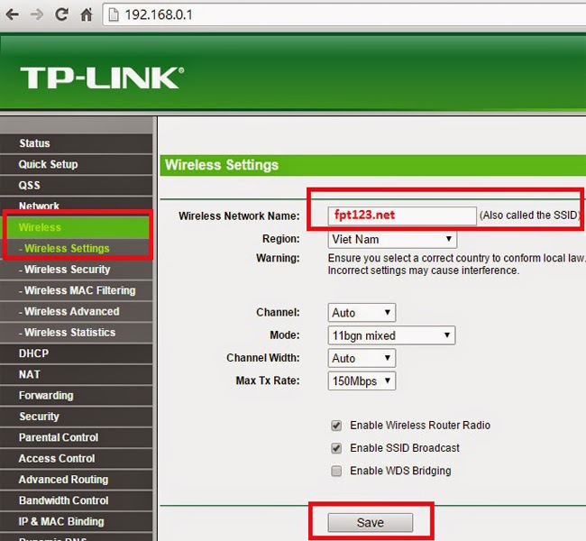Click the page icon in the address bar
Screen dimensions: 586x541
click(x=114, y=15)
